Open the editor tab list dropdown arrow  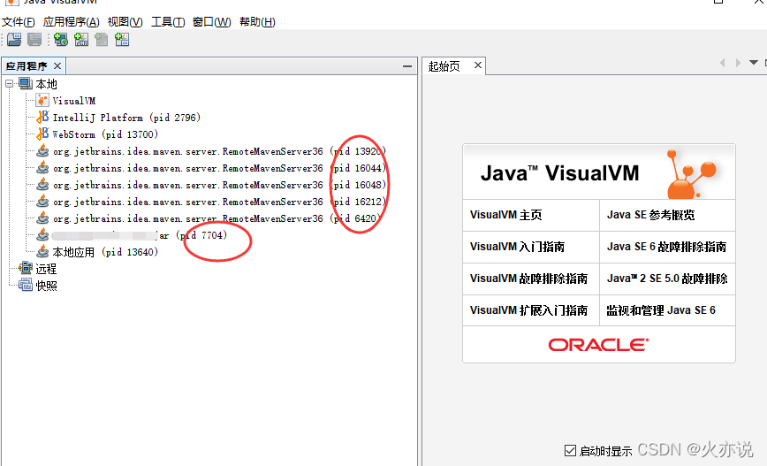coord(753,63)
